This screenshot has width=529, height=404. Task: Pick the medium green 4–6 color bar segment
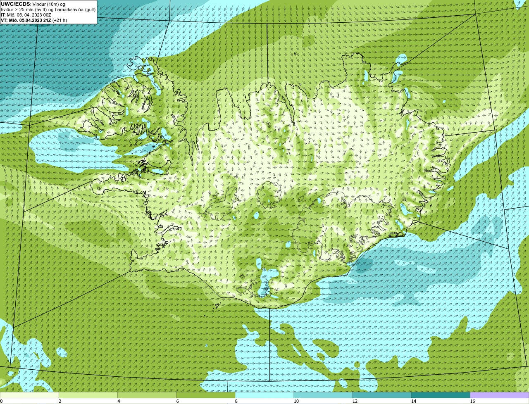[147, 395]
